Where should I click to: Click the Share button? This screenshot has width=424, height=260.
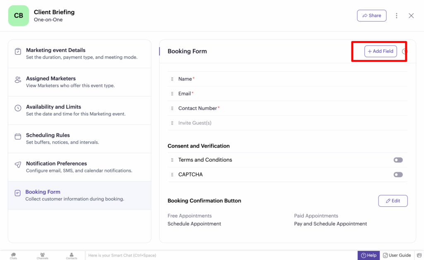[371, 16]
